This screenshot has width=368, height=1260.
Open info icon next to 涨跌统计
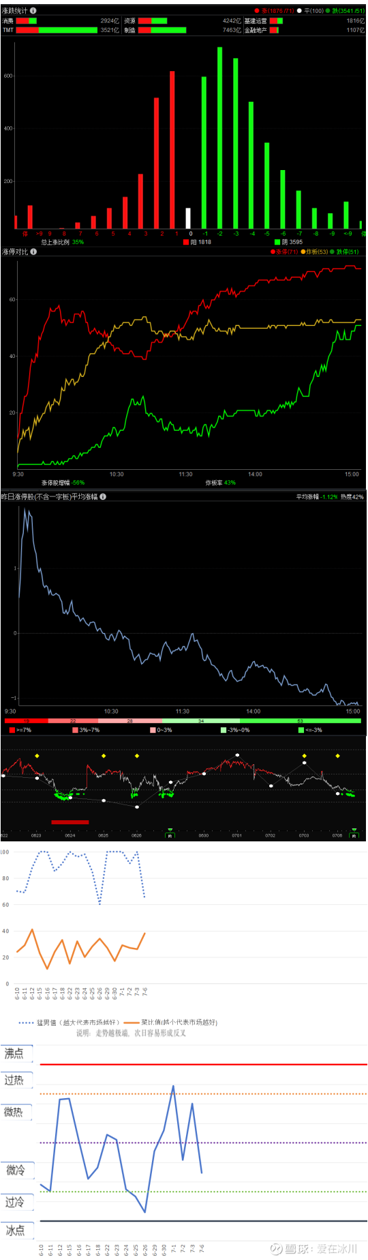coord(33,11)
